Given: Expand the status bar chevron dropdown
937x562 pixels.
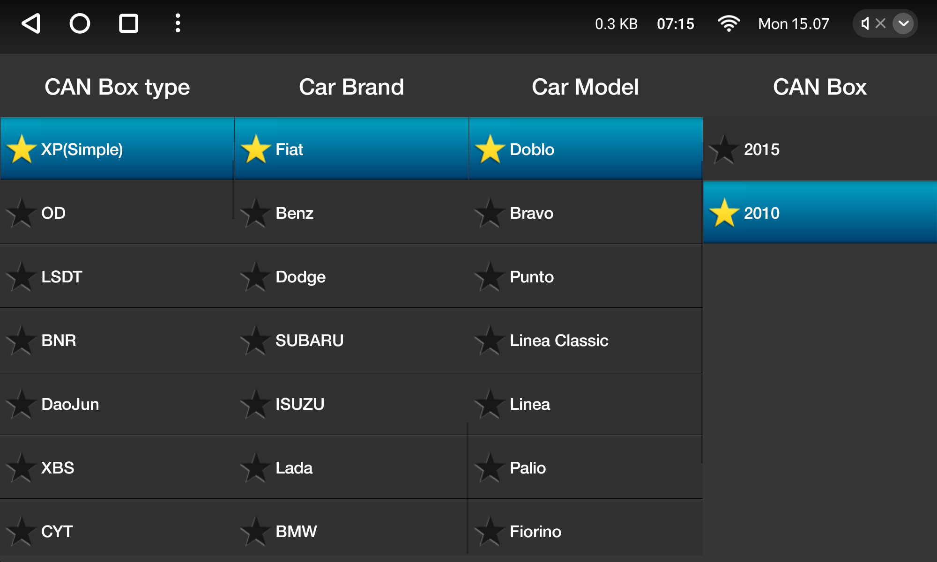Looking at the screenshot, I should pyautogui.click(x=903, y=23).
